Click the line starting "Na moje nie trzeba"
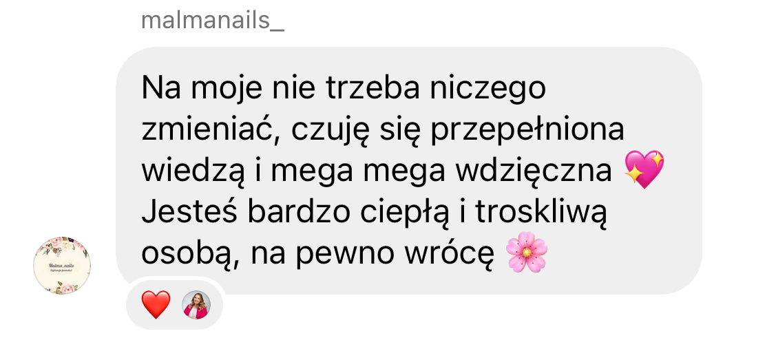 click(x=344, y=88)
